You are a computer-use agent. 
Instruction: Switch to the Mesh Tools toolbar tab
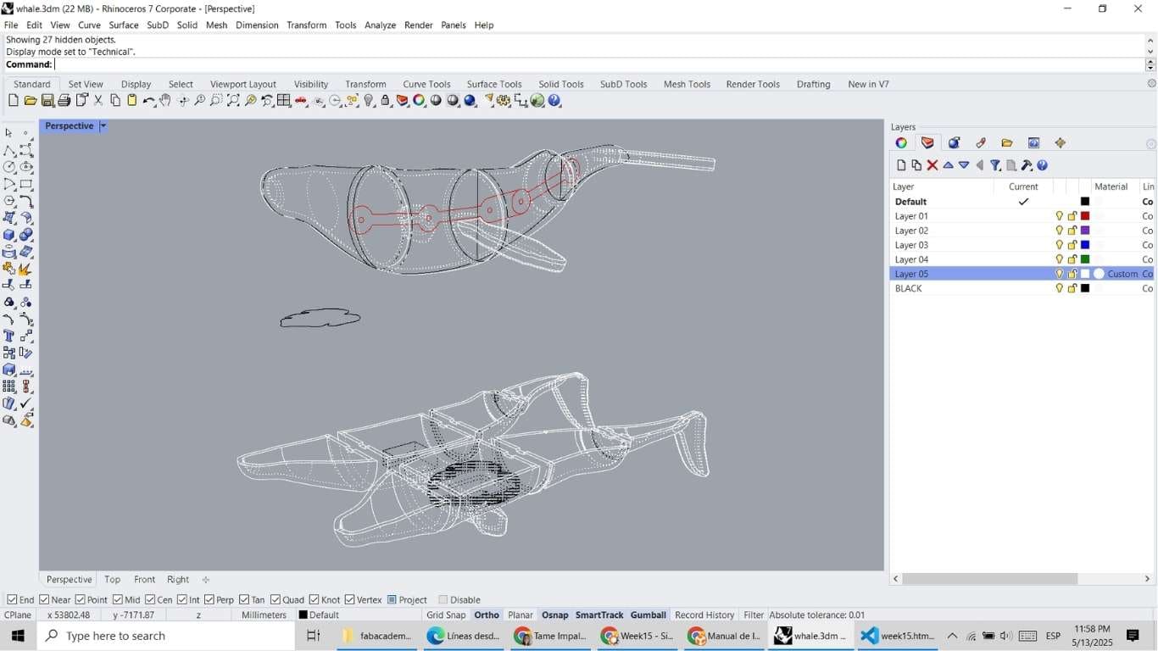click(x=687, y=84)
